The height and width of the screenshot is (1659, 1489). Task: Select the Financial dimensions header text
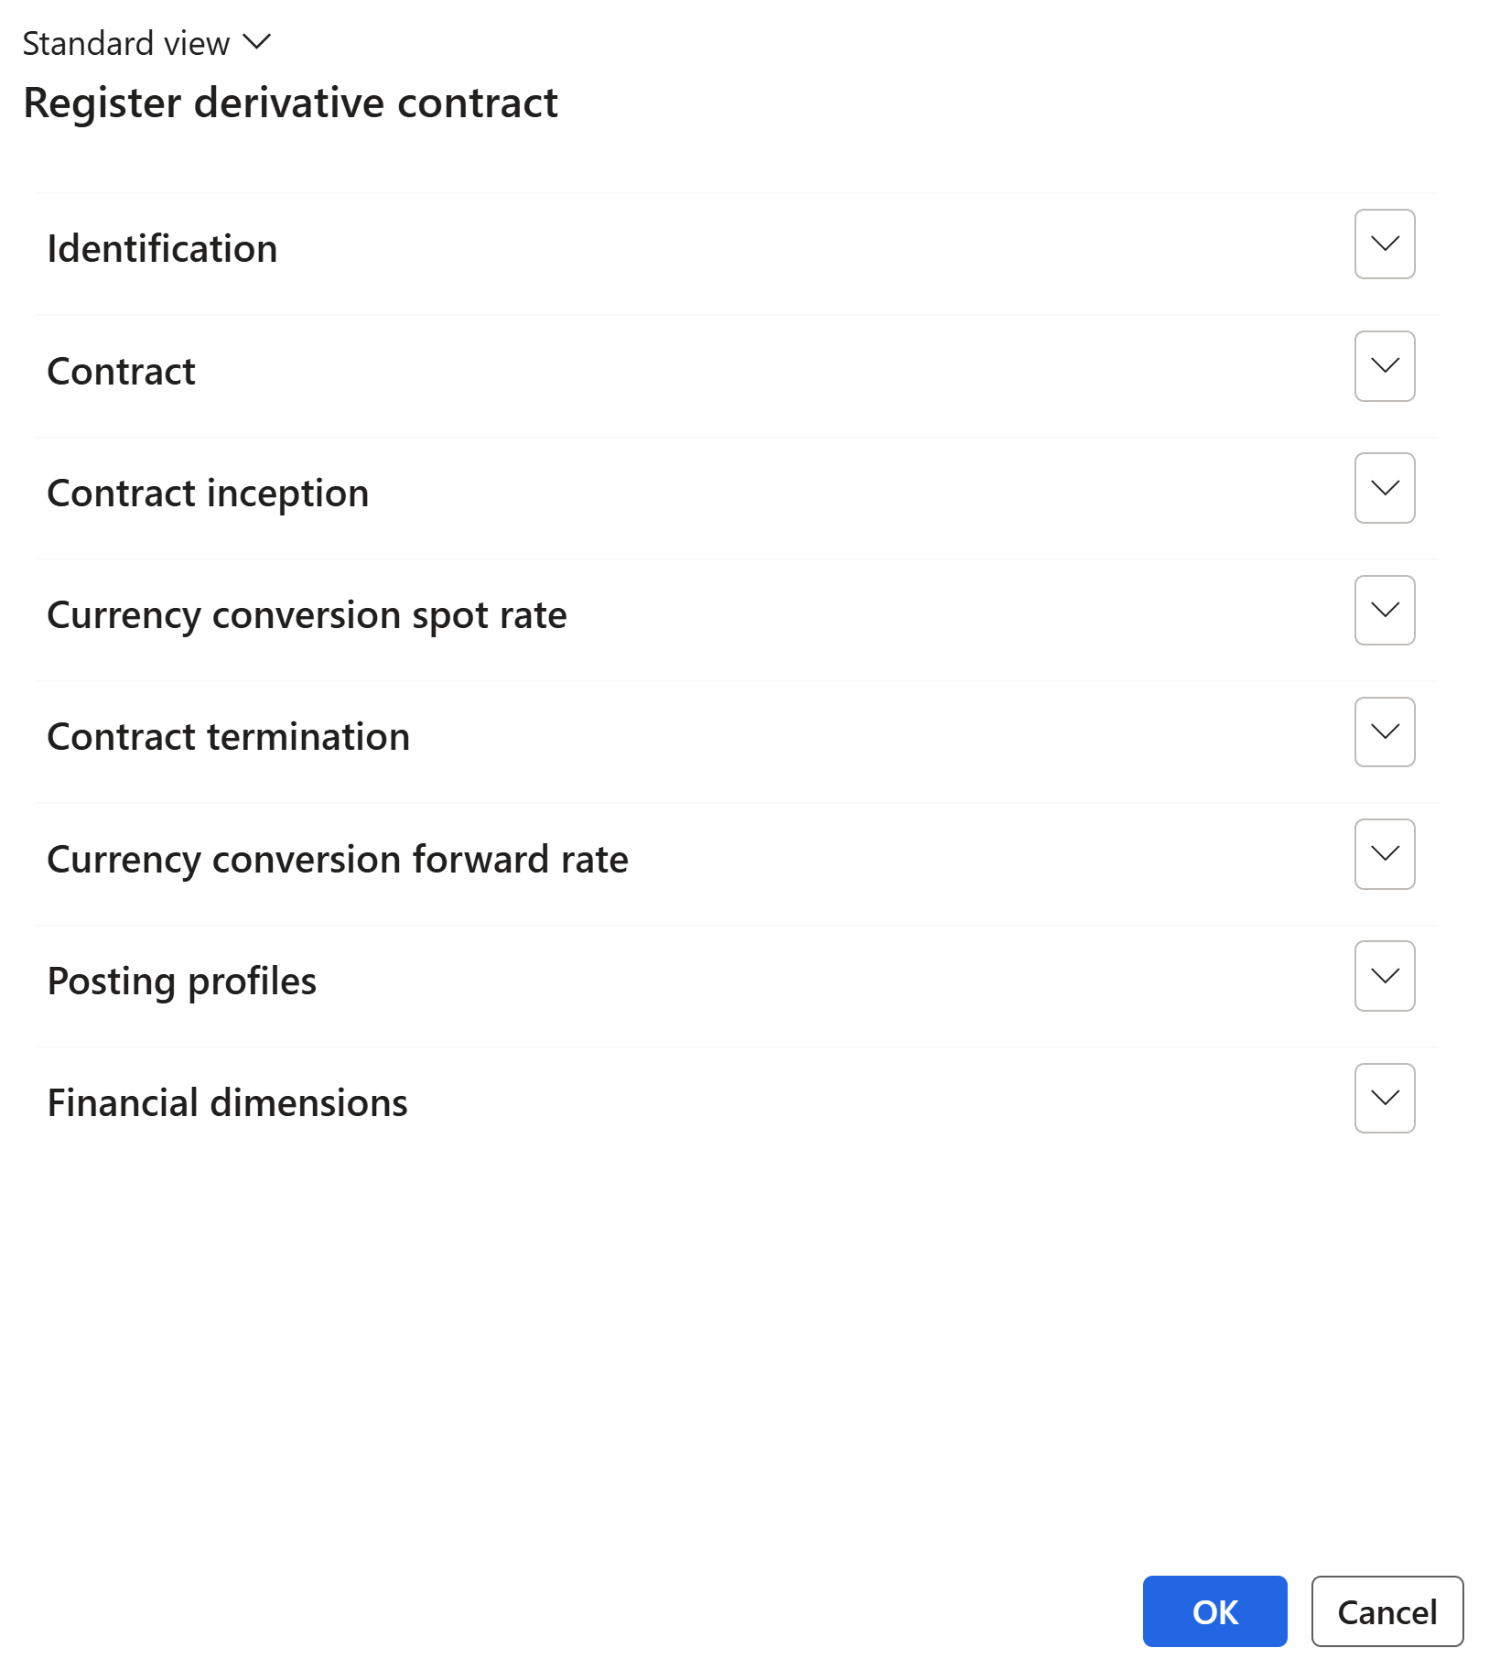[x=227, y=1103]
